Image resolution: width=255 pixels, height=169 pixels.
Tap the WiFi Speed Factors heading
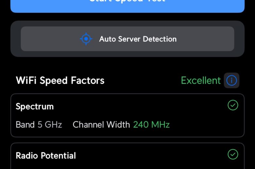[60, 81]
